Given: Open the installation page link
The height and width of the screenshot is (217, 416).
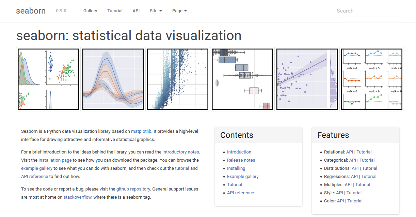Looking at the screenshot, I should [x=55, y=160].
